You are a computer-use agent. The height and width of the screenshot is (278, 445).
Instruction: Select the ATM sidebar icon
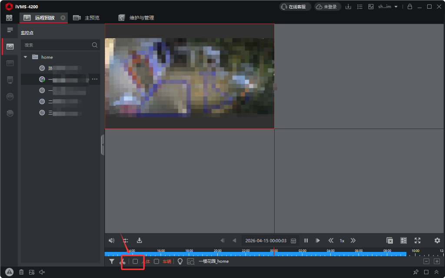coord(10,96)
